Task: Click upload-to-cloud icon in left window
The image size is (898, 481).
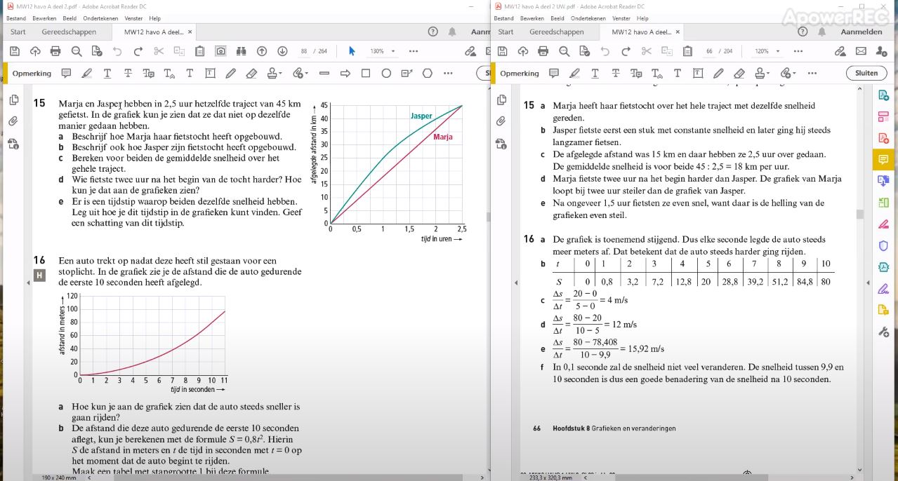Action: pos(34,51)
